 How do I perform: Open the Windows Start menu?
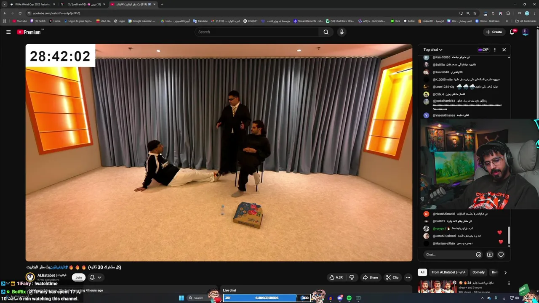181,298
